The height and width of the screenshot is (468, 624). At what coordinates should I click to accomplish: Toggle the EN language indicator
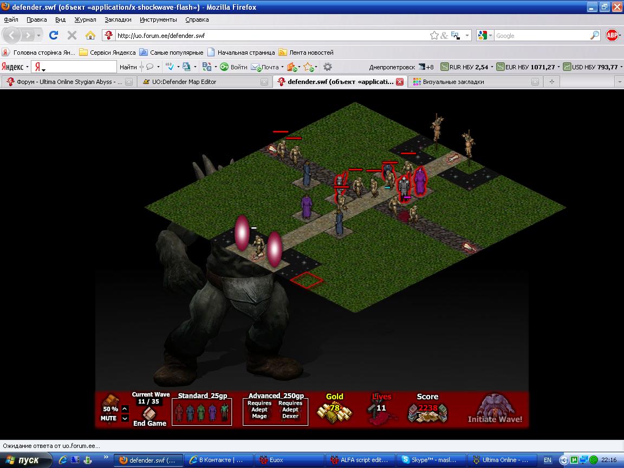[548, 460]
